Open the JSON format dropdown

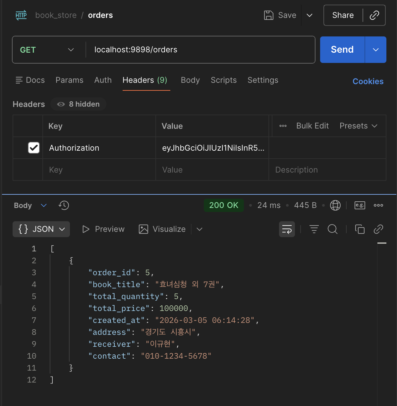[x=41, y=229]
